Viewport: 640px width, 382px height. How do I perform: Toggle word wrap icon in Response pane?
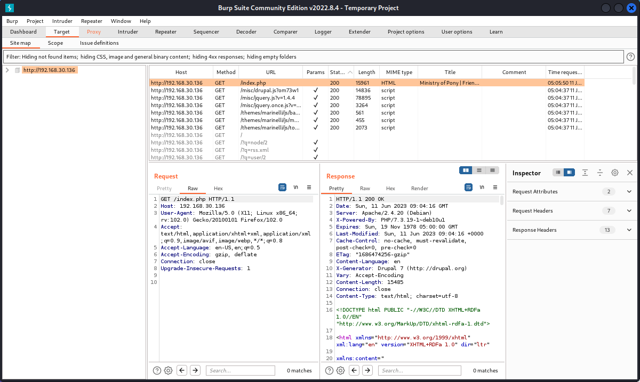[x=468, y=188]
